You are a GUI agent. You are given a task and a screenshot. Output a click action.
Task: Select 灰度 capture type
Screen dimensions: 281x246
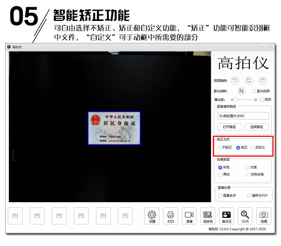[x=248, y=167]
